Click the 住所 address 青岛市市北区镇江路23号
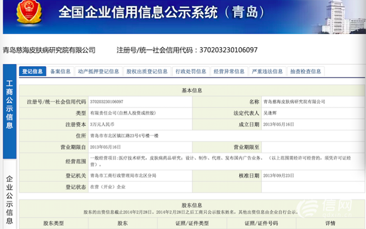 click(124, 136)
